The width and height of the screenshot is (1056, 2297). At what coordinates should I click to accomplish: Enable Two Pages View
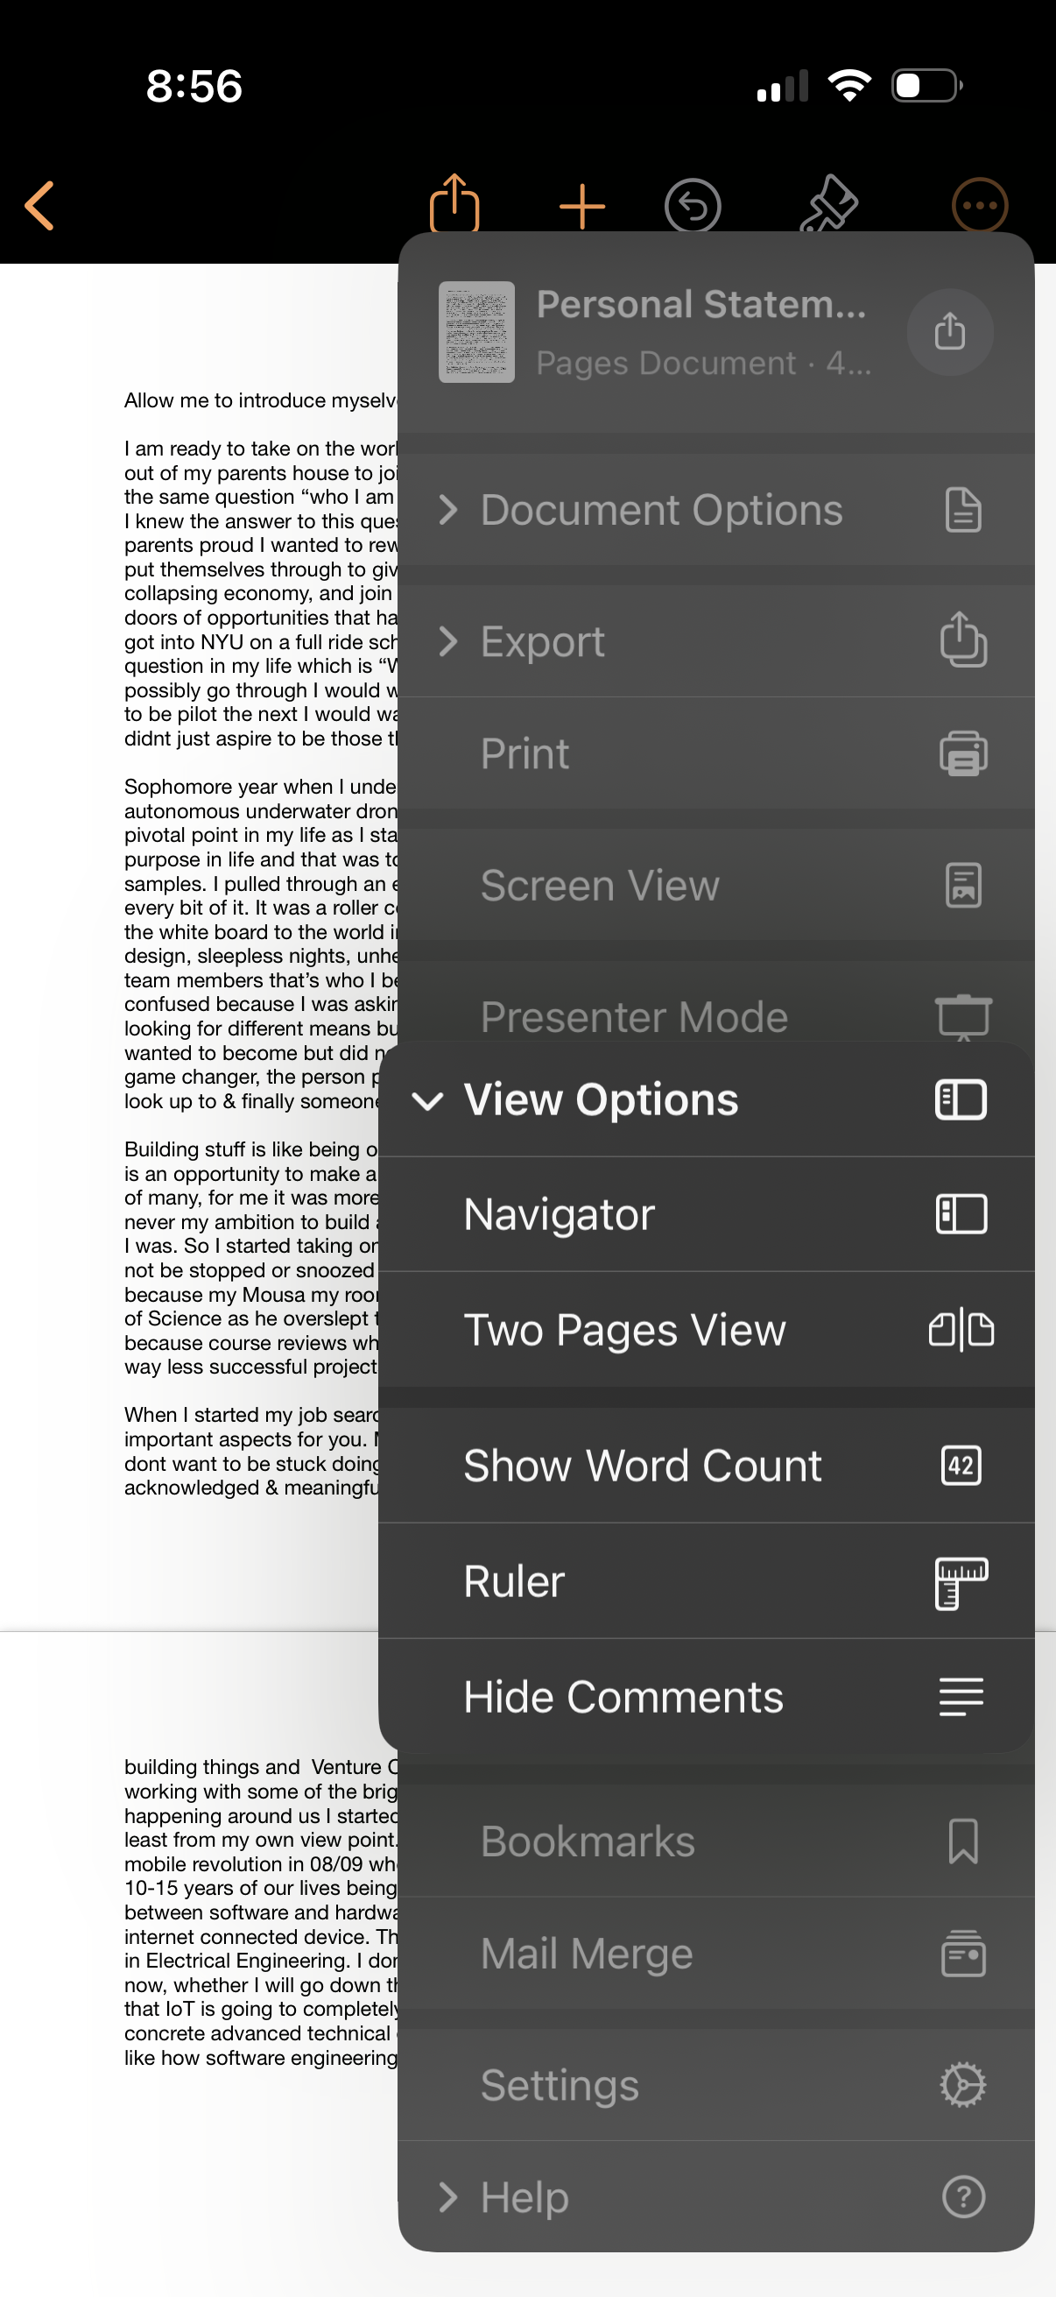[x=707, y=1330]
